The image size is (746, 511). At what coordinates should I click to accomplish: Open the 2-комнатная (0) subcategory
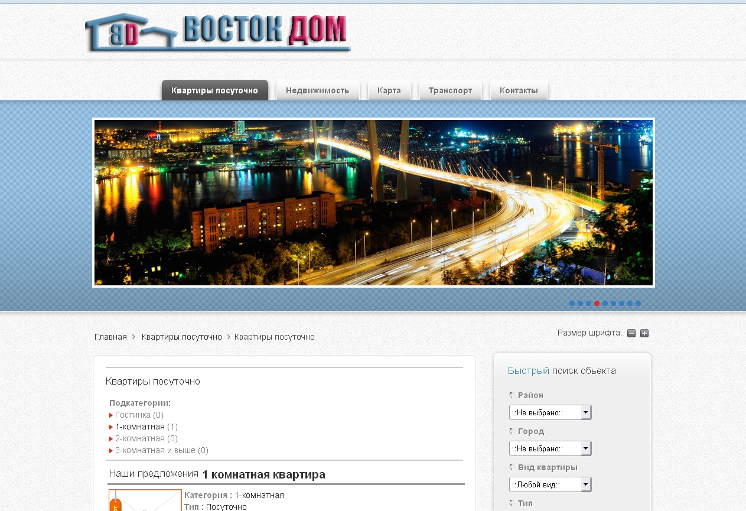(146, 438)
